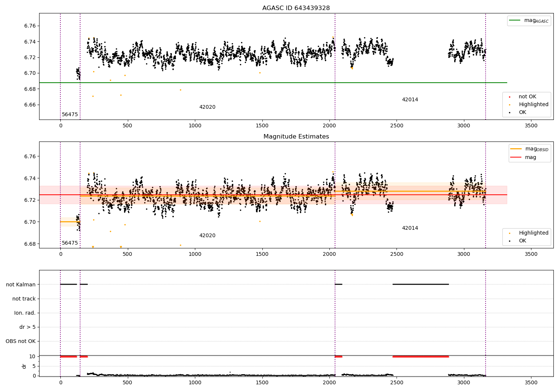Click the red 'mag' legend line in middle plot
Viewport: 559px width, 391px height.
click(516, 157)
